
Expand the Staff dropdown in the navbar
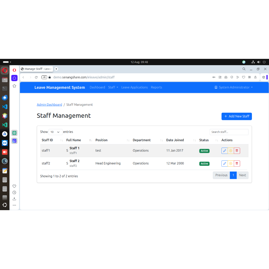(113, 87)
